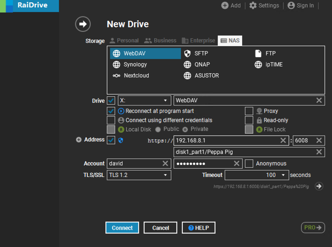This screenshot has height=247, width=332.
Task: Open HELP
Action: [x=198, y=228]
